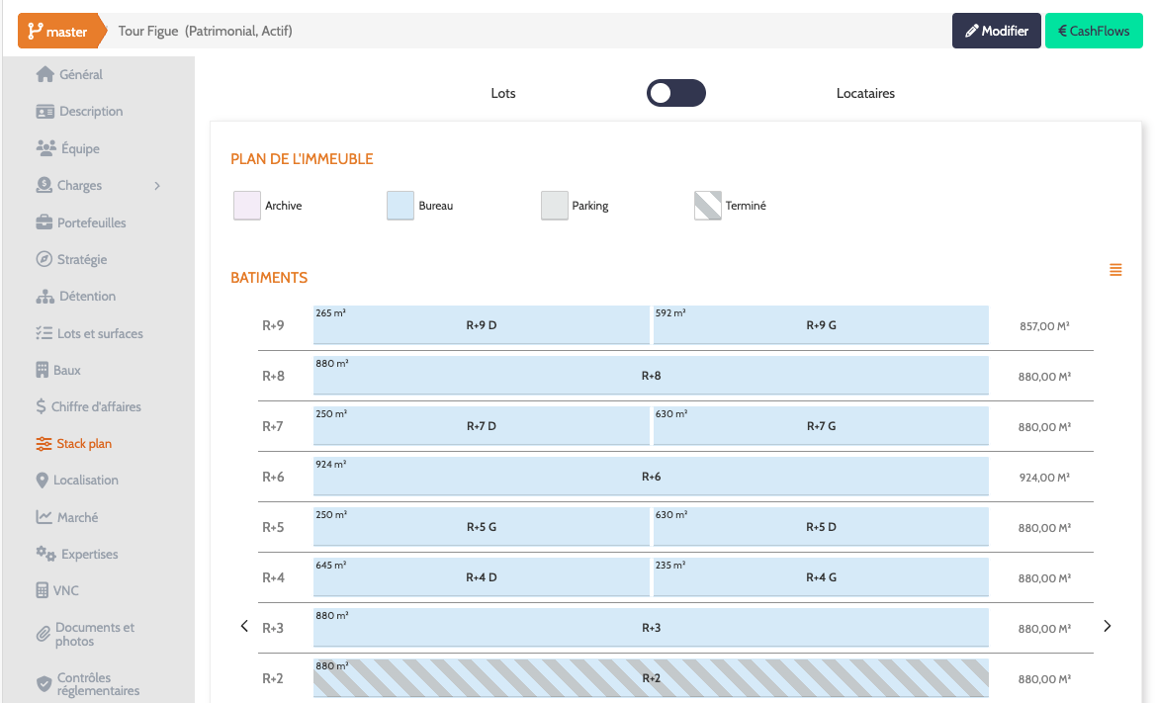The image size is (1155, 703).
Task: Click the map pin icon next to Localisation
Action: pyautogui.click(x=42, y=480)
